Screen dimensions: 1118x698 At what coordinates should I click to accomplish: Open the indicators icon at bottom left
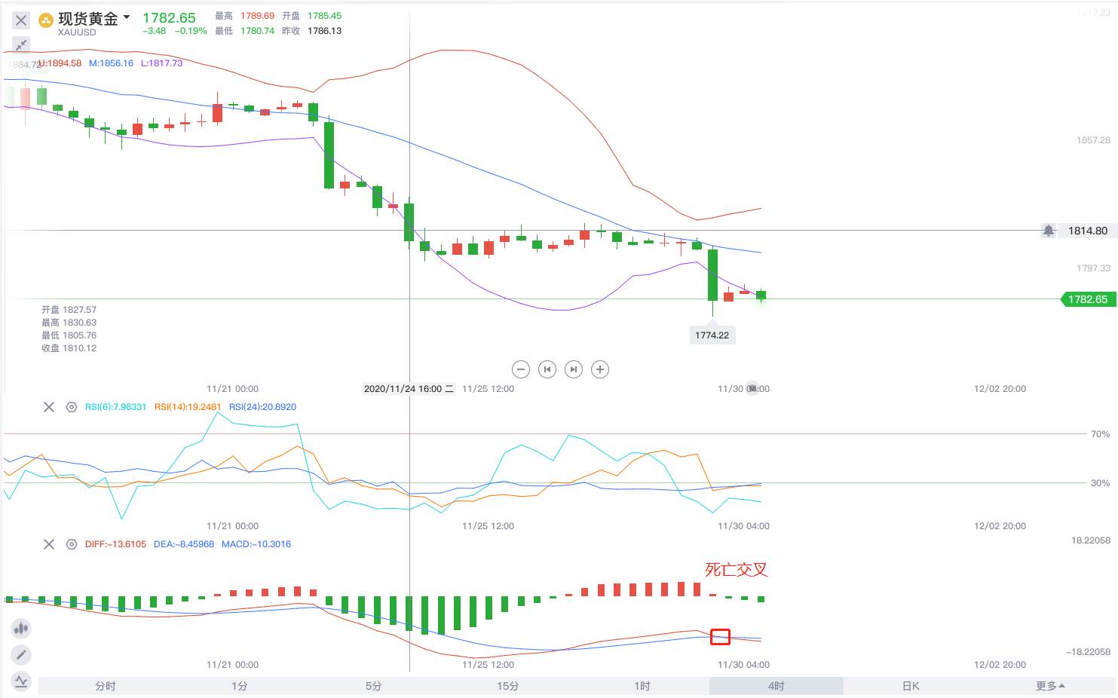click(x=21, y=681)
